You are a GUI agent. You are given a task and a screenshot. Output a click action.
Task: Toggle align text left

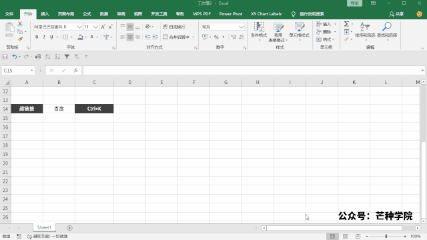[x=123, y=37]
